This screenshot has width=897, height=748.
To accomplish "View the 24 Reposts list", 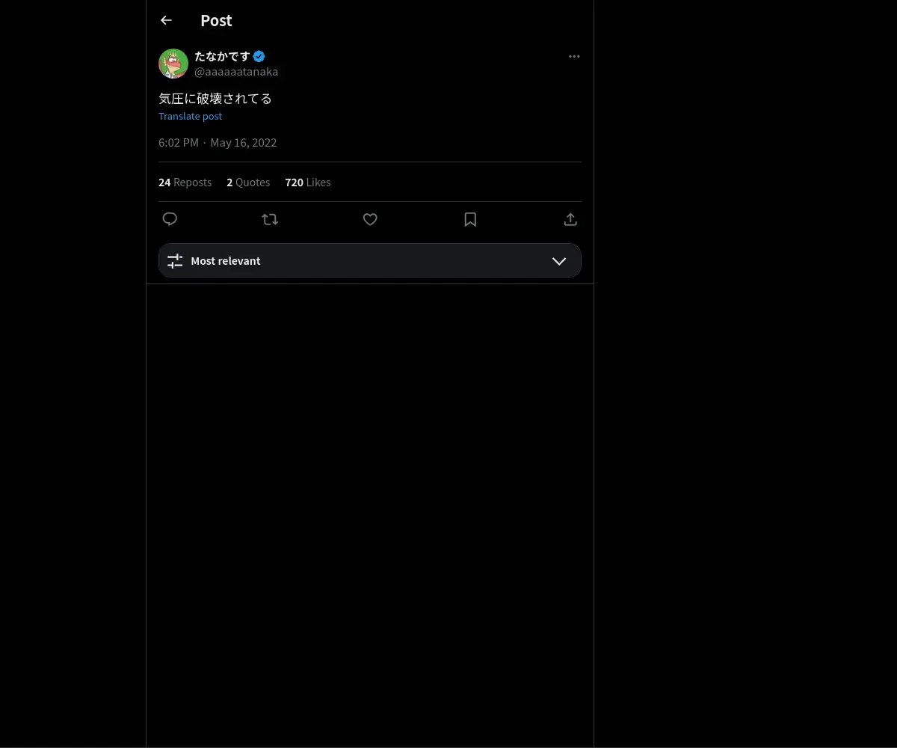I will click(185, 183).
